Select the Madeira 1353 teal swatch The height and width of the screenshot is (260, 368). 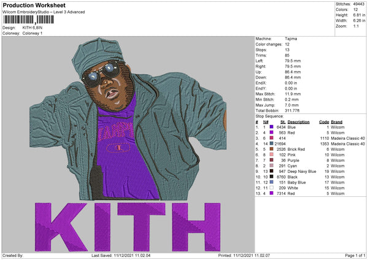(271, 143)
